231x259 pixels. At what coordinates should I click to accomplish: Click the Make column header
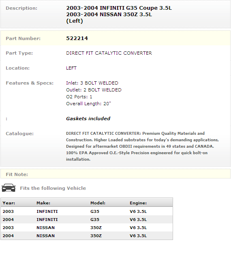click(x=43, y=203)
